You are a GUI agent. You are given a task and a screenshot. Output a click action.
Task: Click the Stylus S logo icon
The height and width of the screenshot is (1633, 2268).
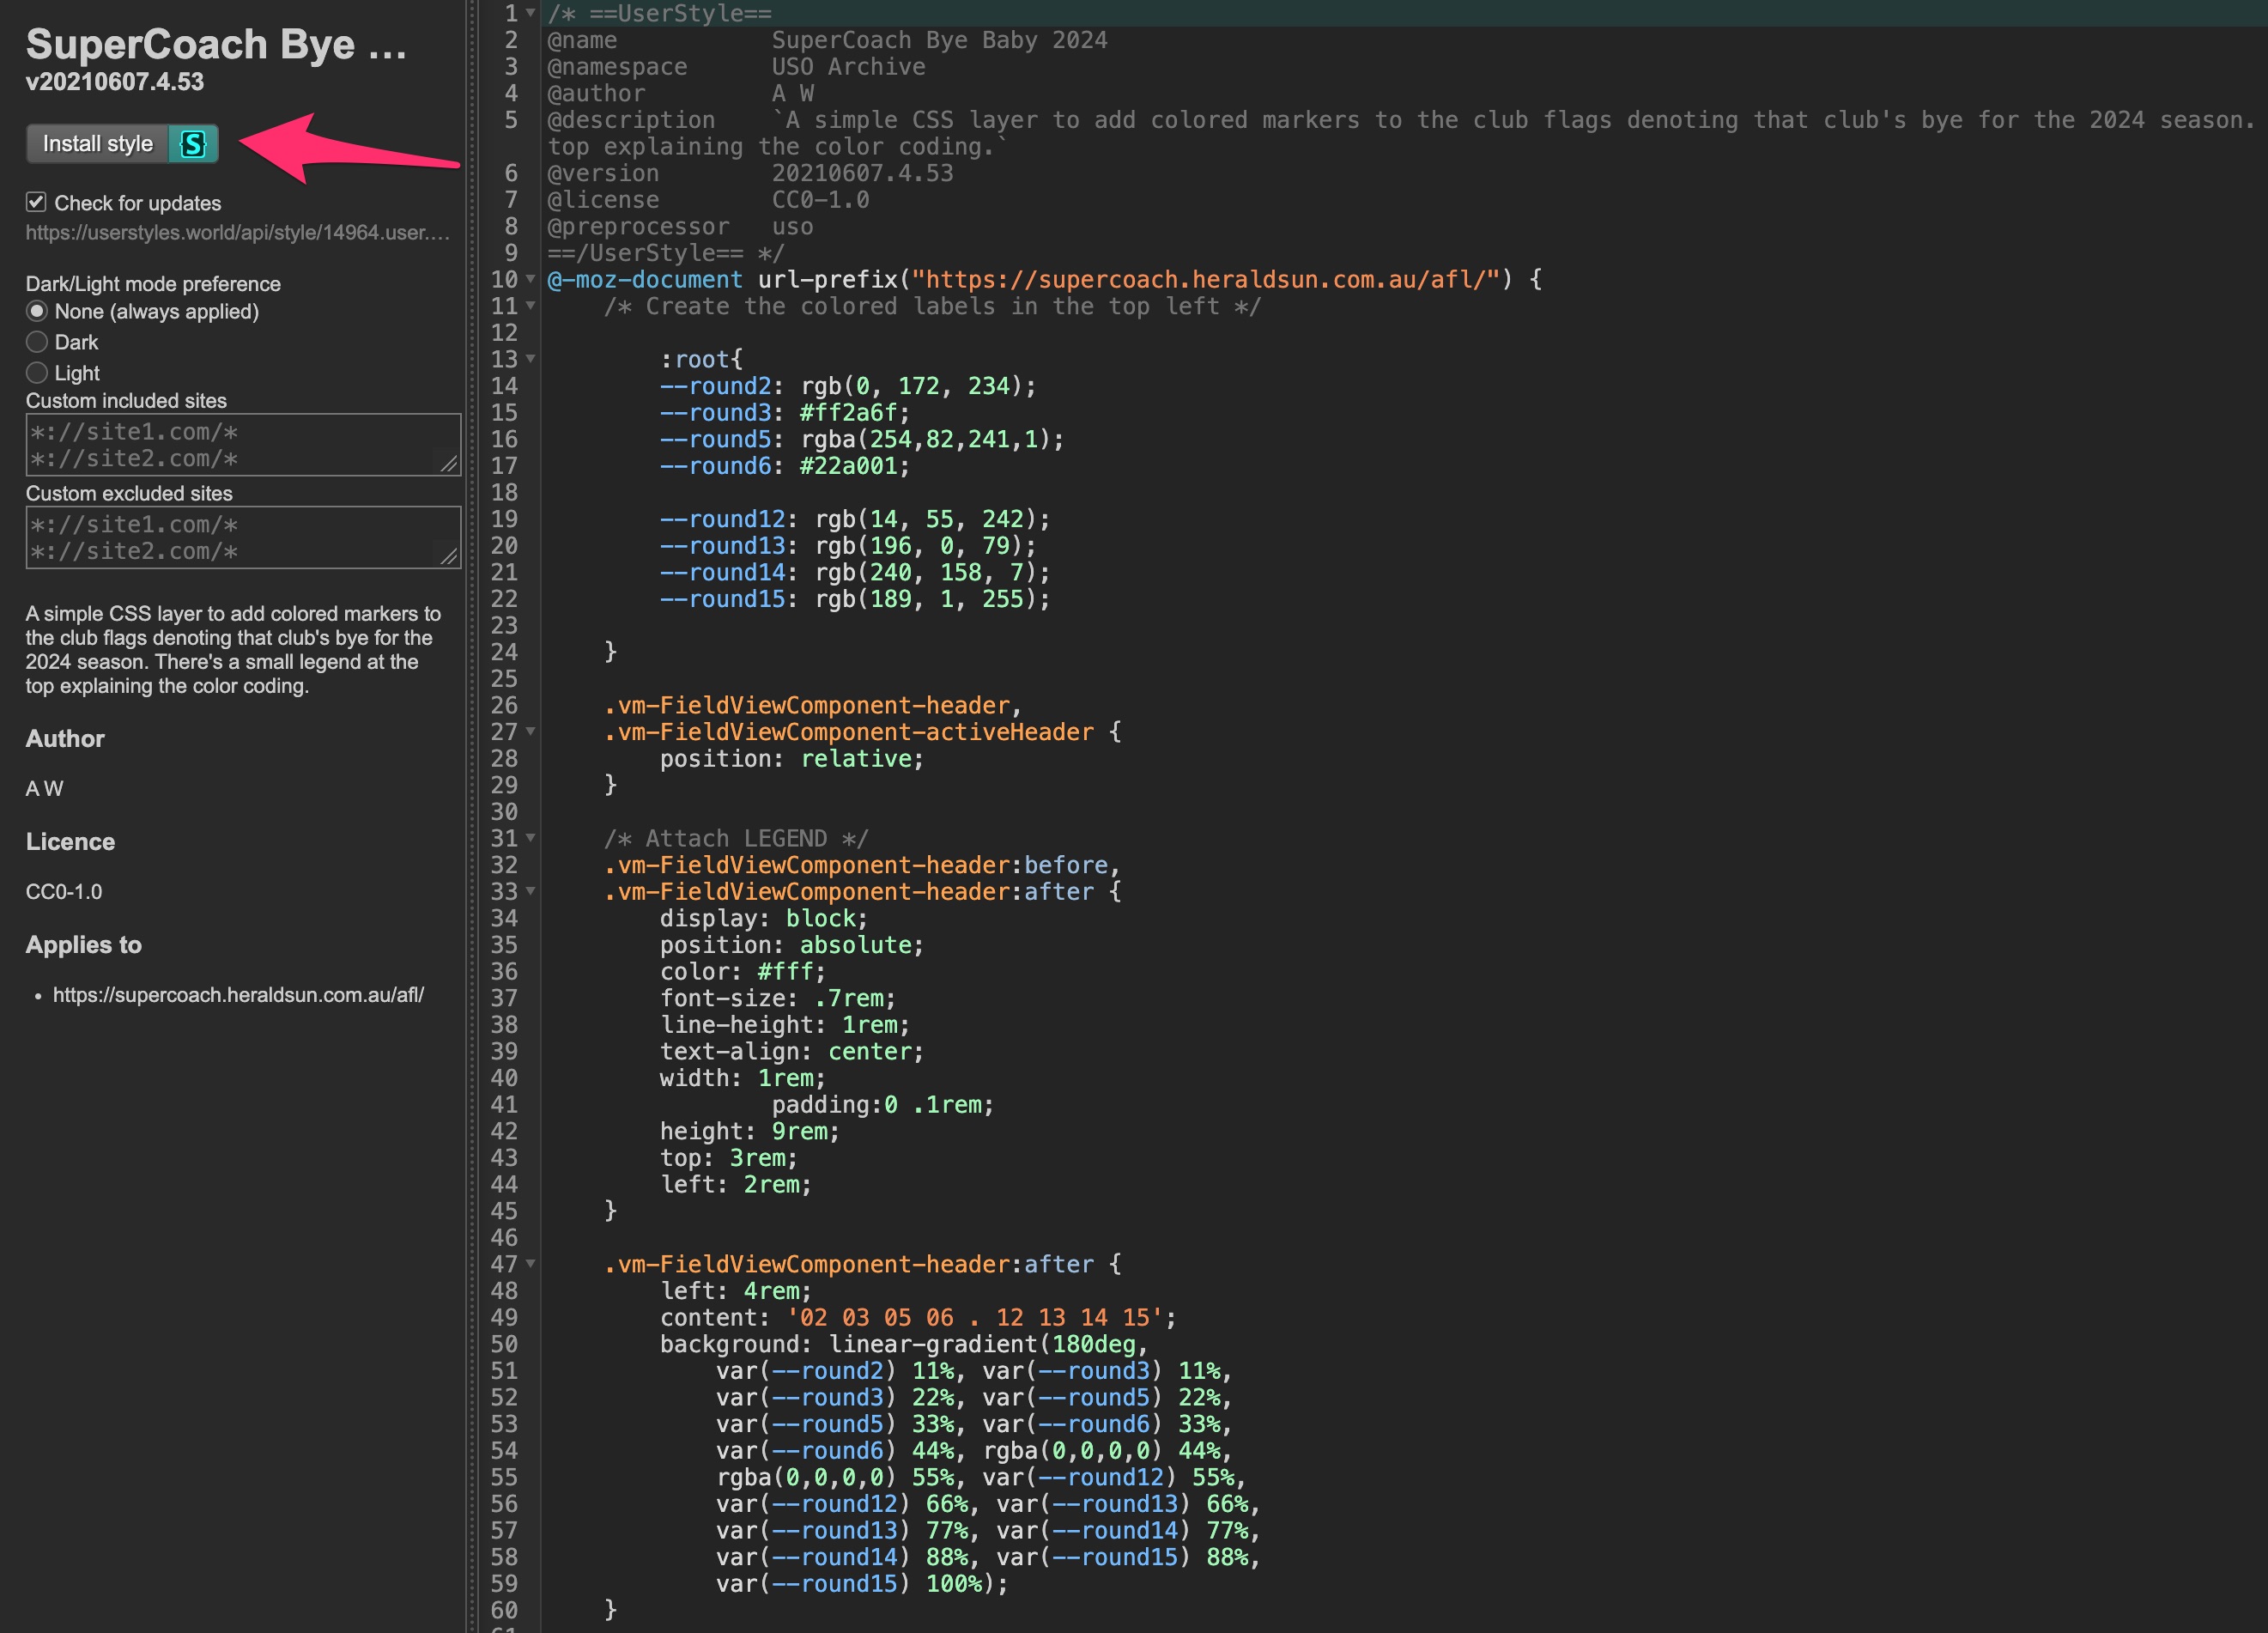point(193,144)
